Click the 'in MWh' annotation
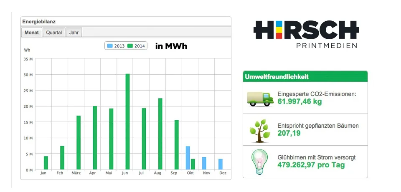Viewport: 401px width, 192px height. (x=171, y=46)
